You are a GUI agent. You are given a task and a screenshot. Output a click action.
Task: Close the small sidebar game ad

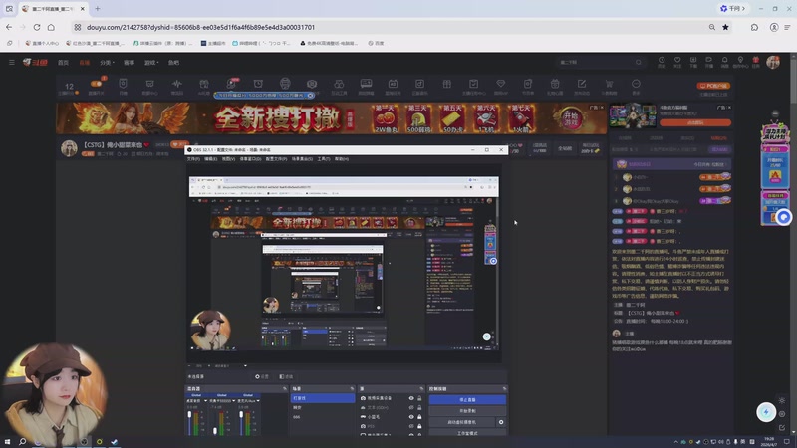tap(729, 108)
